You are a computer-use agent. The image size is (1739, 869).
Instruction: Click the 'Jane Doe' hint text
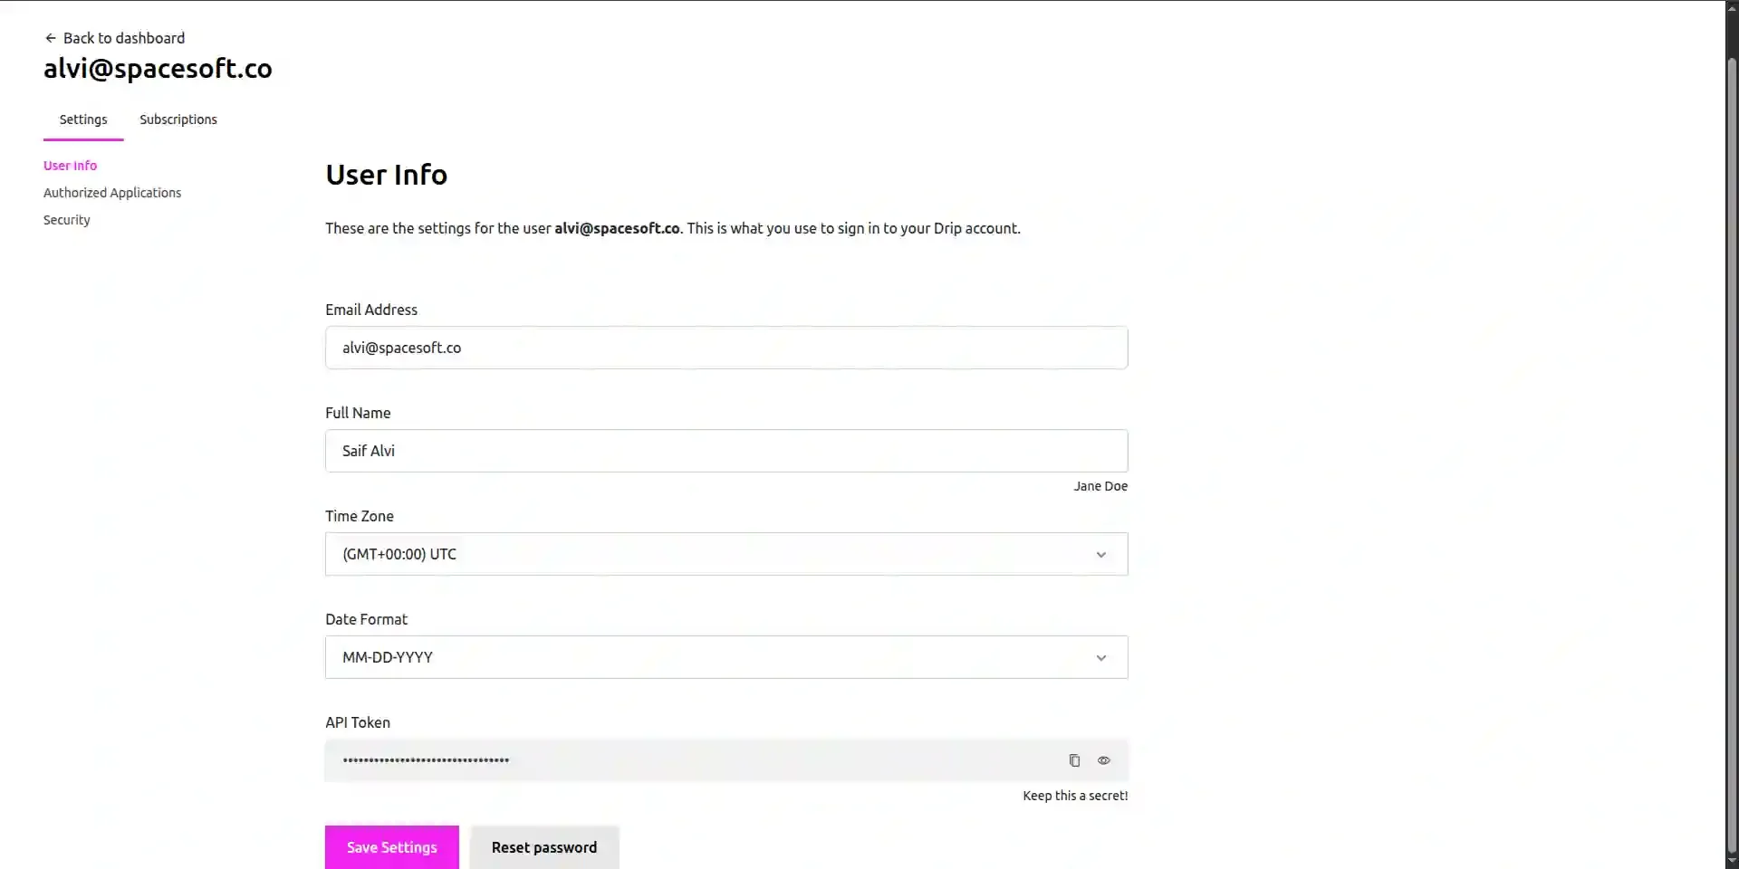tap(1100, 486)
